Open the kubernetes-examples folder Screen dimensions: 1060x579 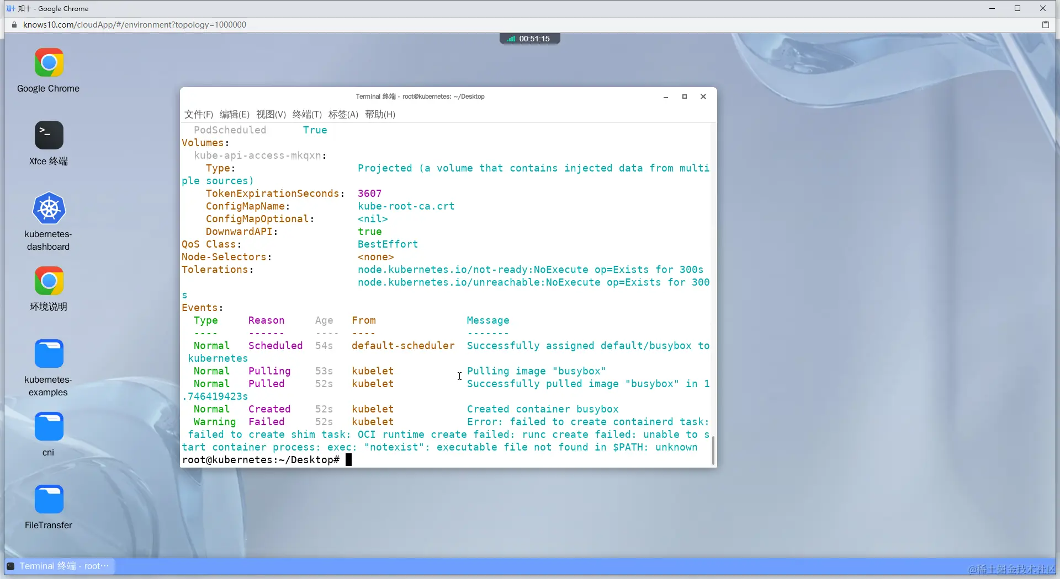click(x=49, y=354)
